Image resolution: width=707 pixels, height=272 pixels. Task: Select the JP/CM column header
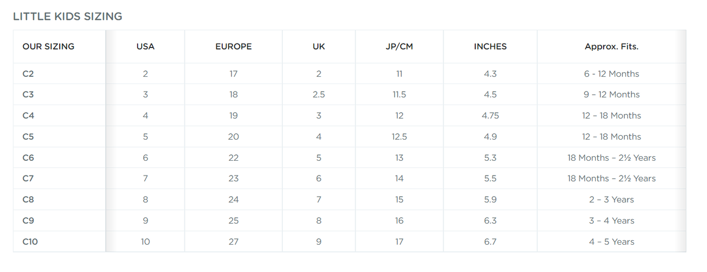pos(399,47)
